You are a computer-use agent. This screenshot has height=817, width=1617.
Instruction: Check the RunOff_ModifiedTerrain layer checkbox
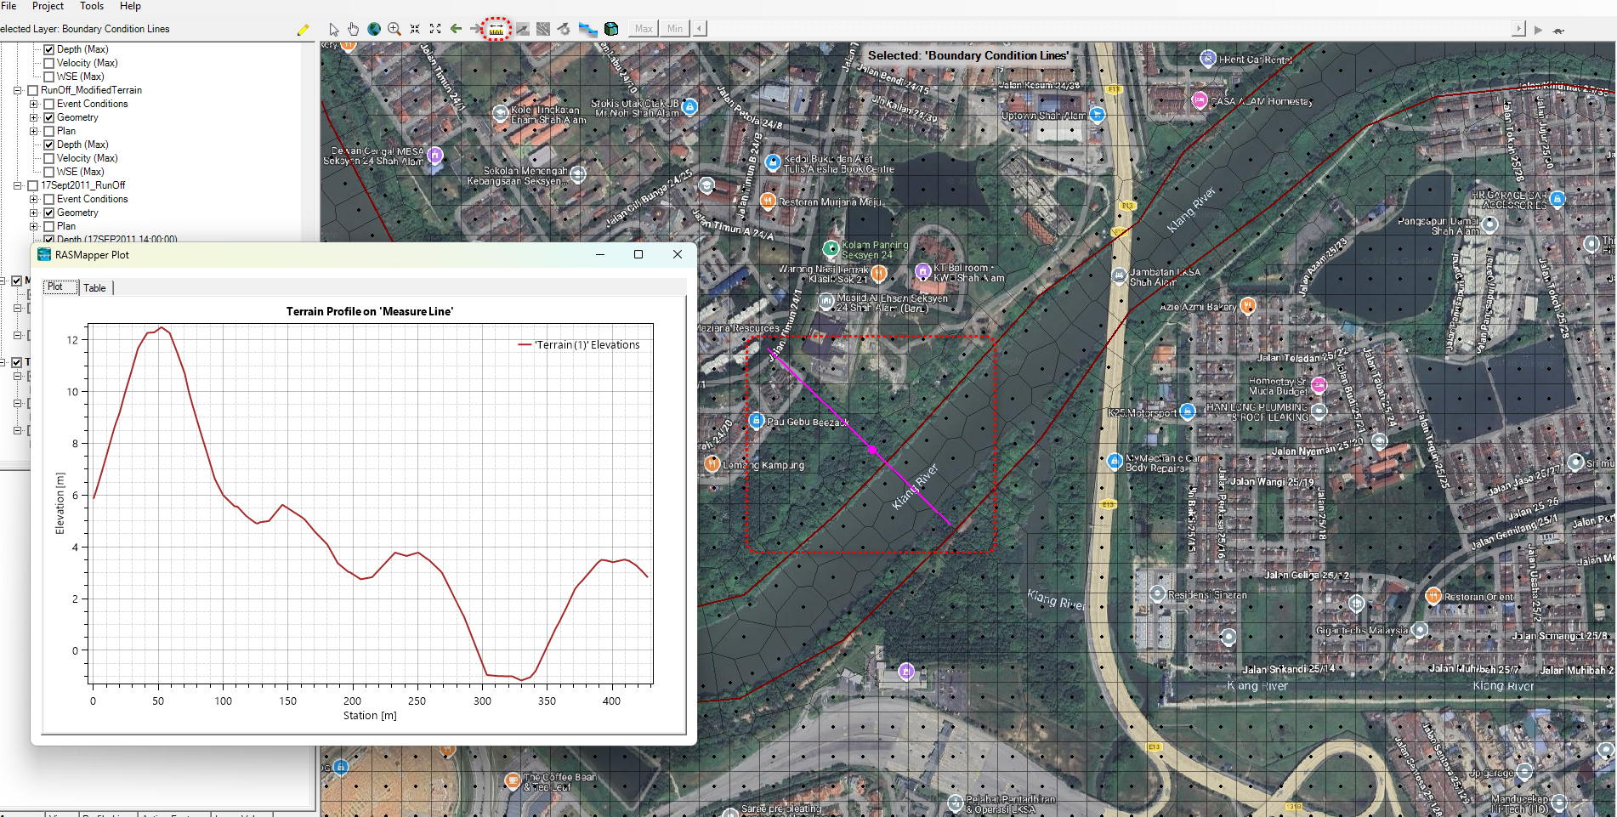point(33,90)
